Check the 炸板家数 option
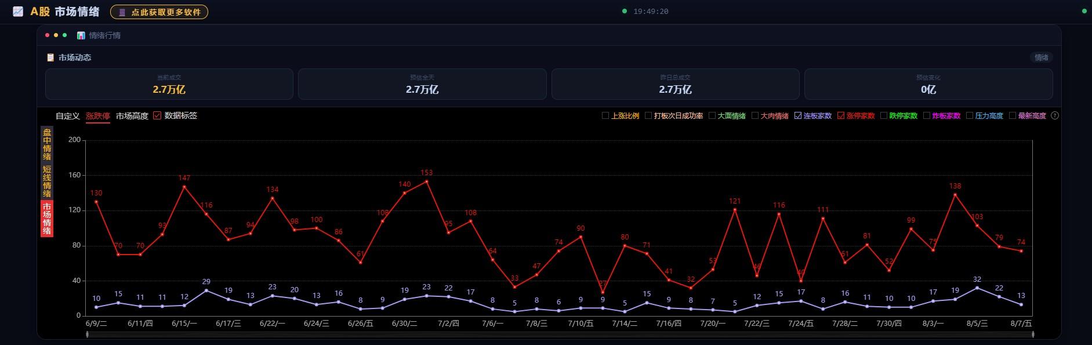The width and height of the screenshot is (1092, 345). click(927, 115)
